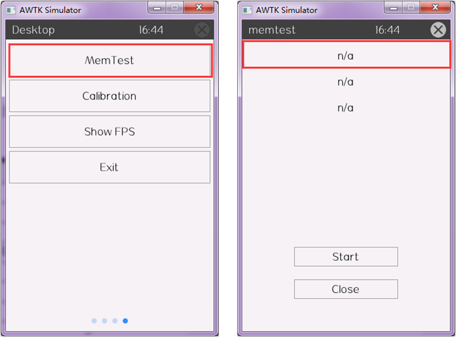456x337 pixels.
Task: Maximize the left AWTK Simulator window
Action: click(x=175, y=8)
